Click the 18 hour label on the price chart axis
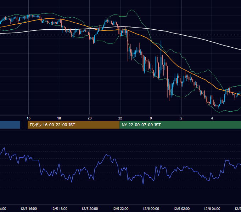 [59, 118]
